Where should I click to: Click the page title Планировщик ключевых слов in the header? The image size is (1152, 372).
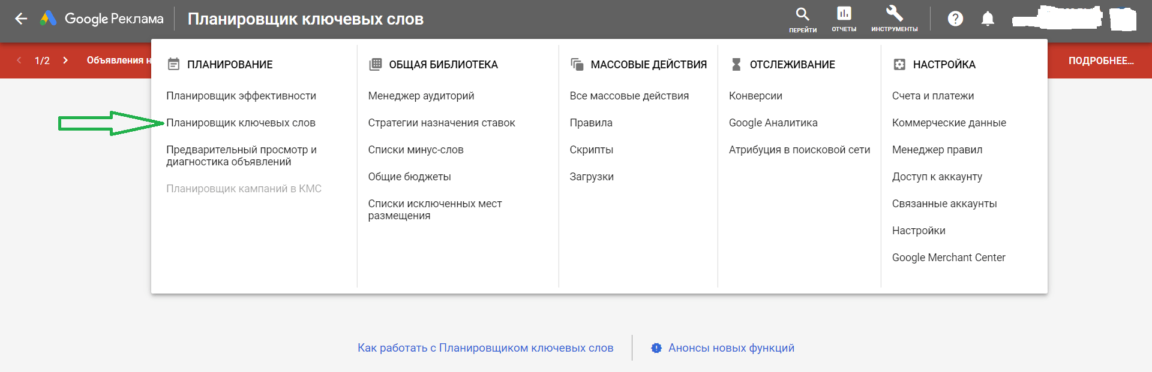pyautogui.click(x=305, y=19)
